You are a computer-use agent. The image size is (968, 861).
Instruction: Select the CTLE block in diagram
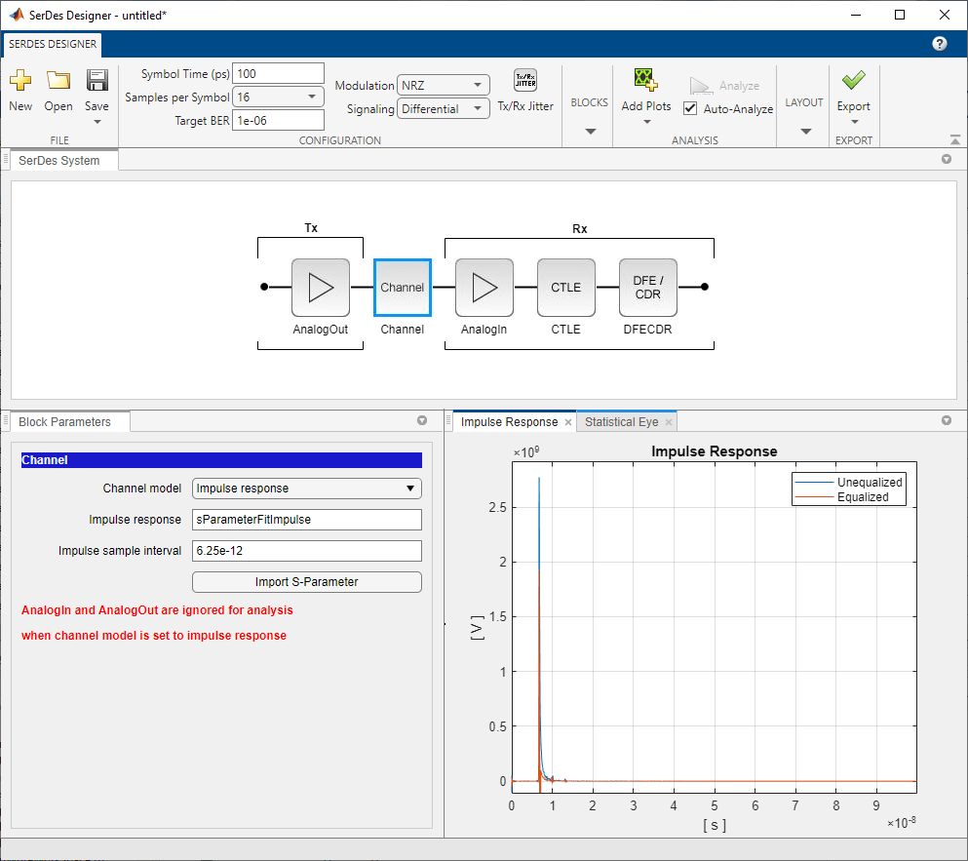[x=566, y=288]
